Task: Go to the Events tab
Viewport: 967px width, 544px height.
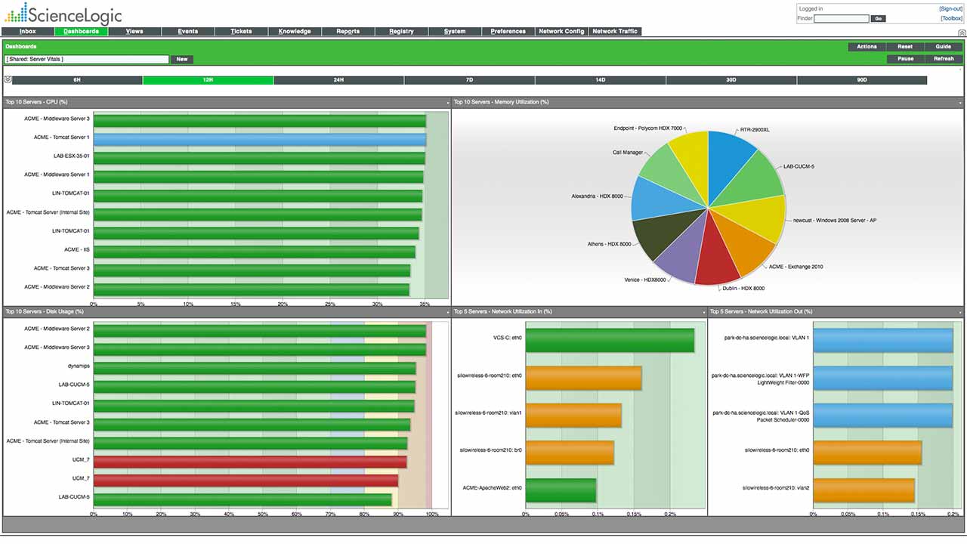Action: point(188,32)
